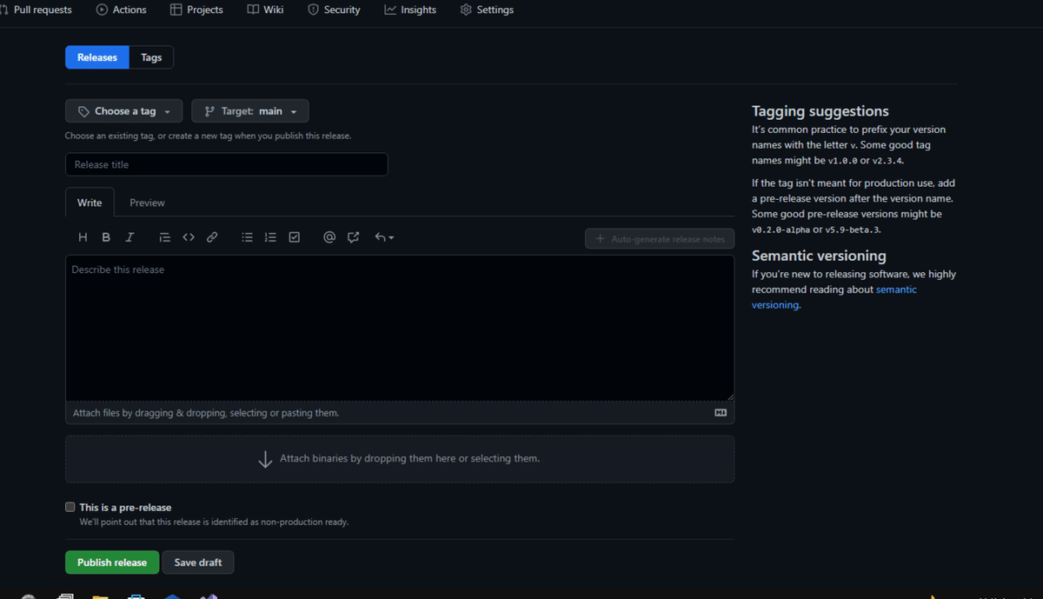Viewport: 1043px width, 599px height.
Task: Open the 'Choose a tag' dropdown
Action: [123, 111]
